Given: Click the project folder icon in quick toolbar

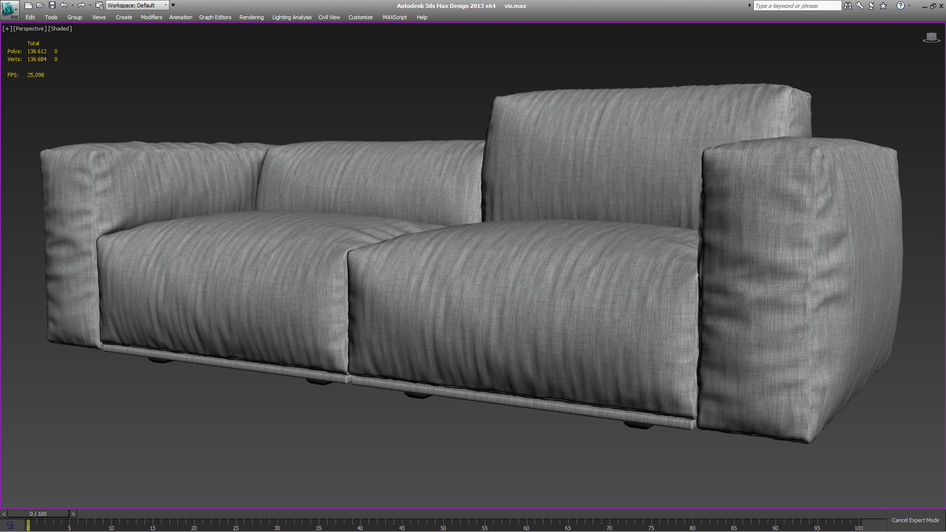Looking at the screenshot, I should [99, 5].
